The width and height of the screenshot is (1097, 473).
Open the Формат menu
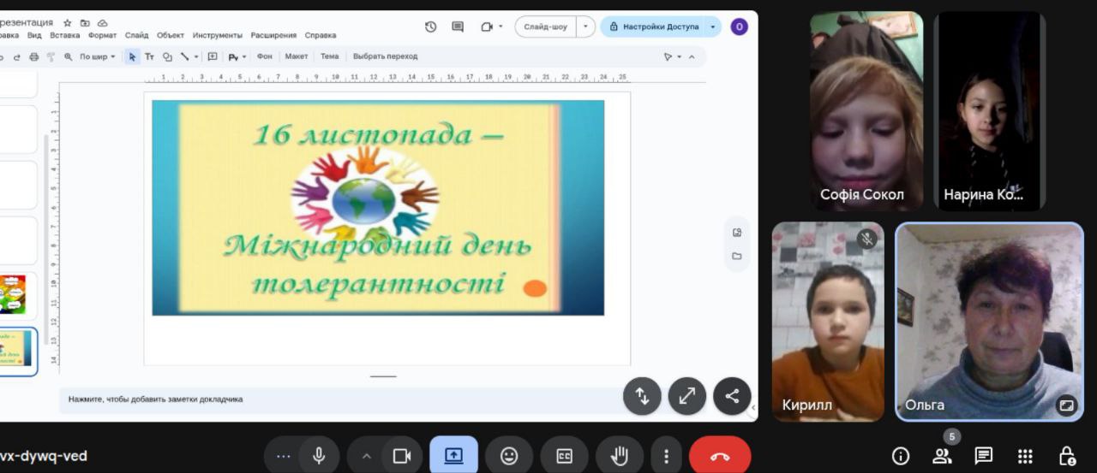102,36
